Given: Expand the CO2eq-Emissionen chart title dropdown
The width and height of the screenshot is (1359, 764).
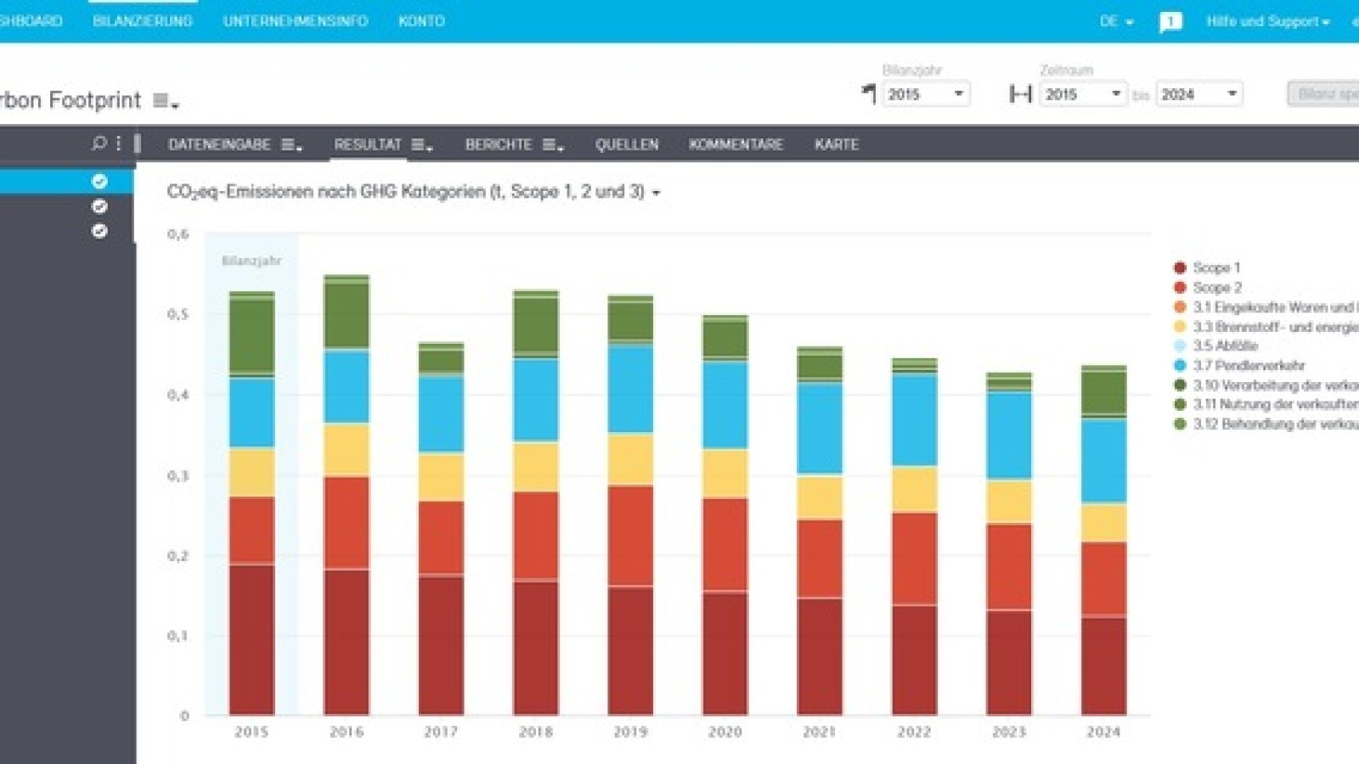Looking at the screenshot, I should tap(654, 193).
